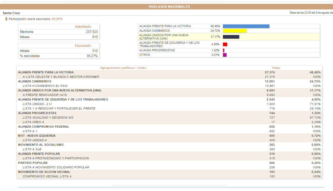Image resolution: width=333 pixels, height=191 pixels.
Task: Click the Habilitado table header
Action: tap(83, 27)
